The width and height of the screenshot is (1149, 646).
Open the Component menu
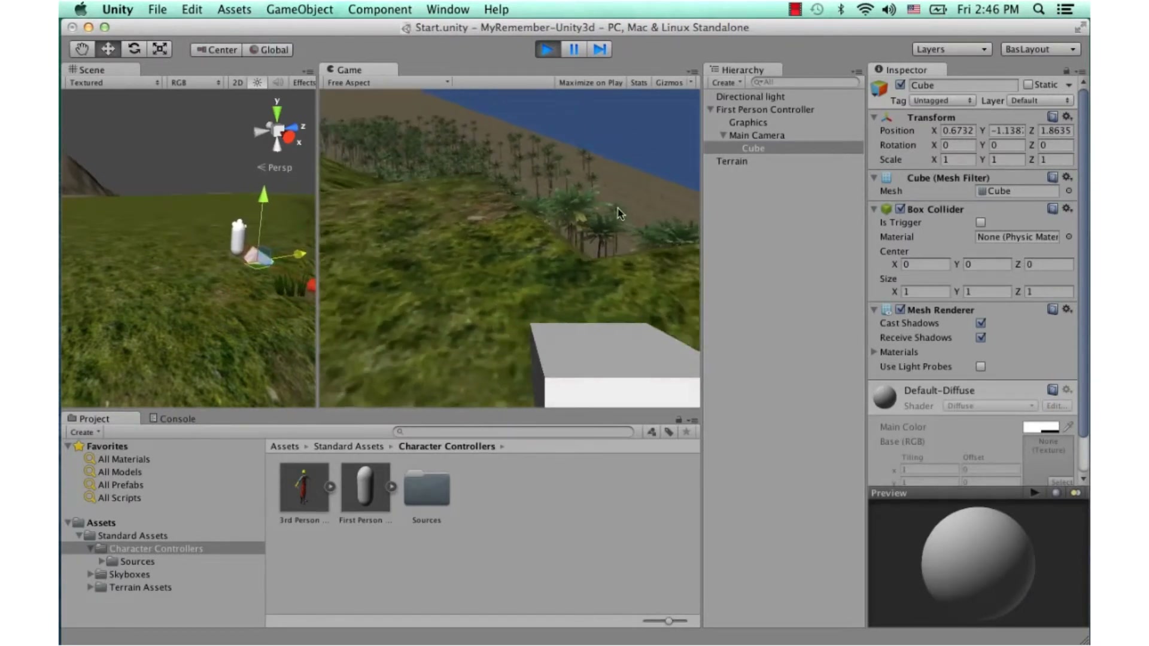380,10
